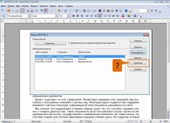The width and height of the screenshot is (170, 123).
Task: Click the Примечание... button
Action: click(x=138, y=52)
